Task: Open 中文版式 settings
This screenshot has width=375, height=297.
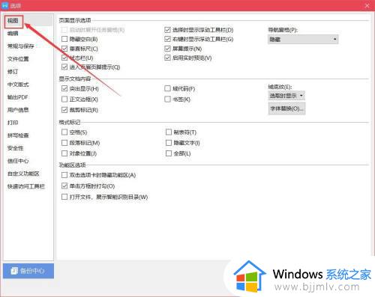Action: coord(18,85)
